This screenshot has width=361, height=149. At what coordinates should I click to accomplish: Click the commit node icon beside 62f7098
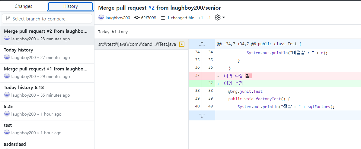[x=137, y=18]
